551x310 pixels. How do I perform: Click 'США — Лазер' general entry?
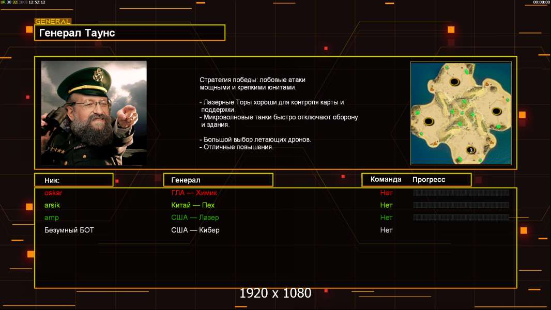[195, 218]
